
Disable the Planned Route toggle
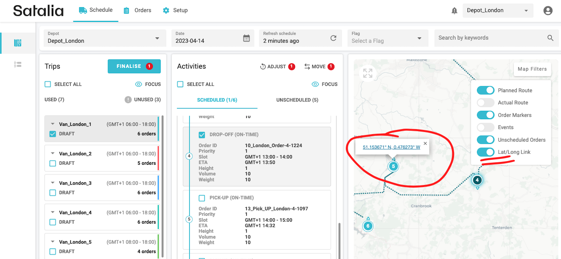tap(485, 90)
